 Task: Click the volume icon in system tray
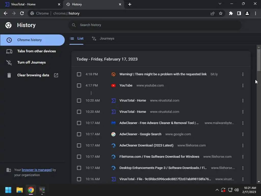tap(237, 190)
